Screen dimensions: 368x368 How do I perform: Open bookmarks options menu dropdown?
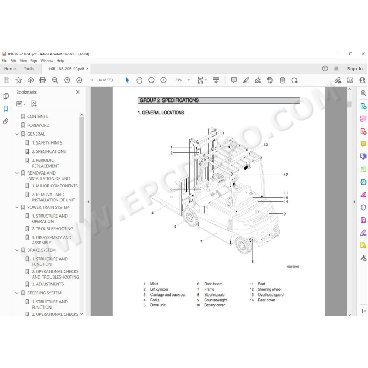pos(21,104)
